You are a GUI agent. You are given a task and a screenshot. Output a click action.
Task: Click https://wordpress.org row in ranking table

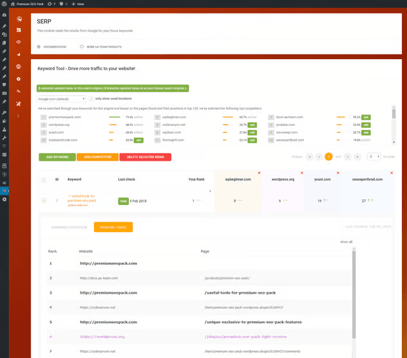200,337
